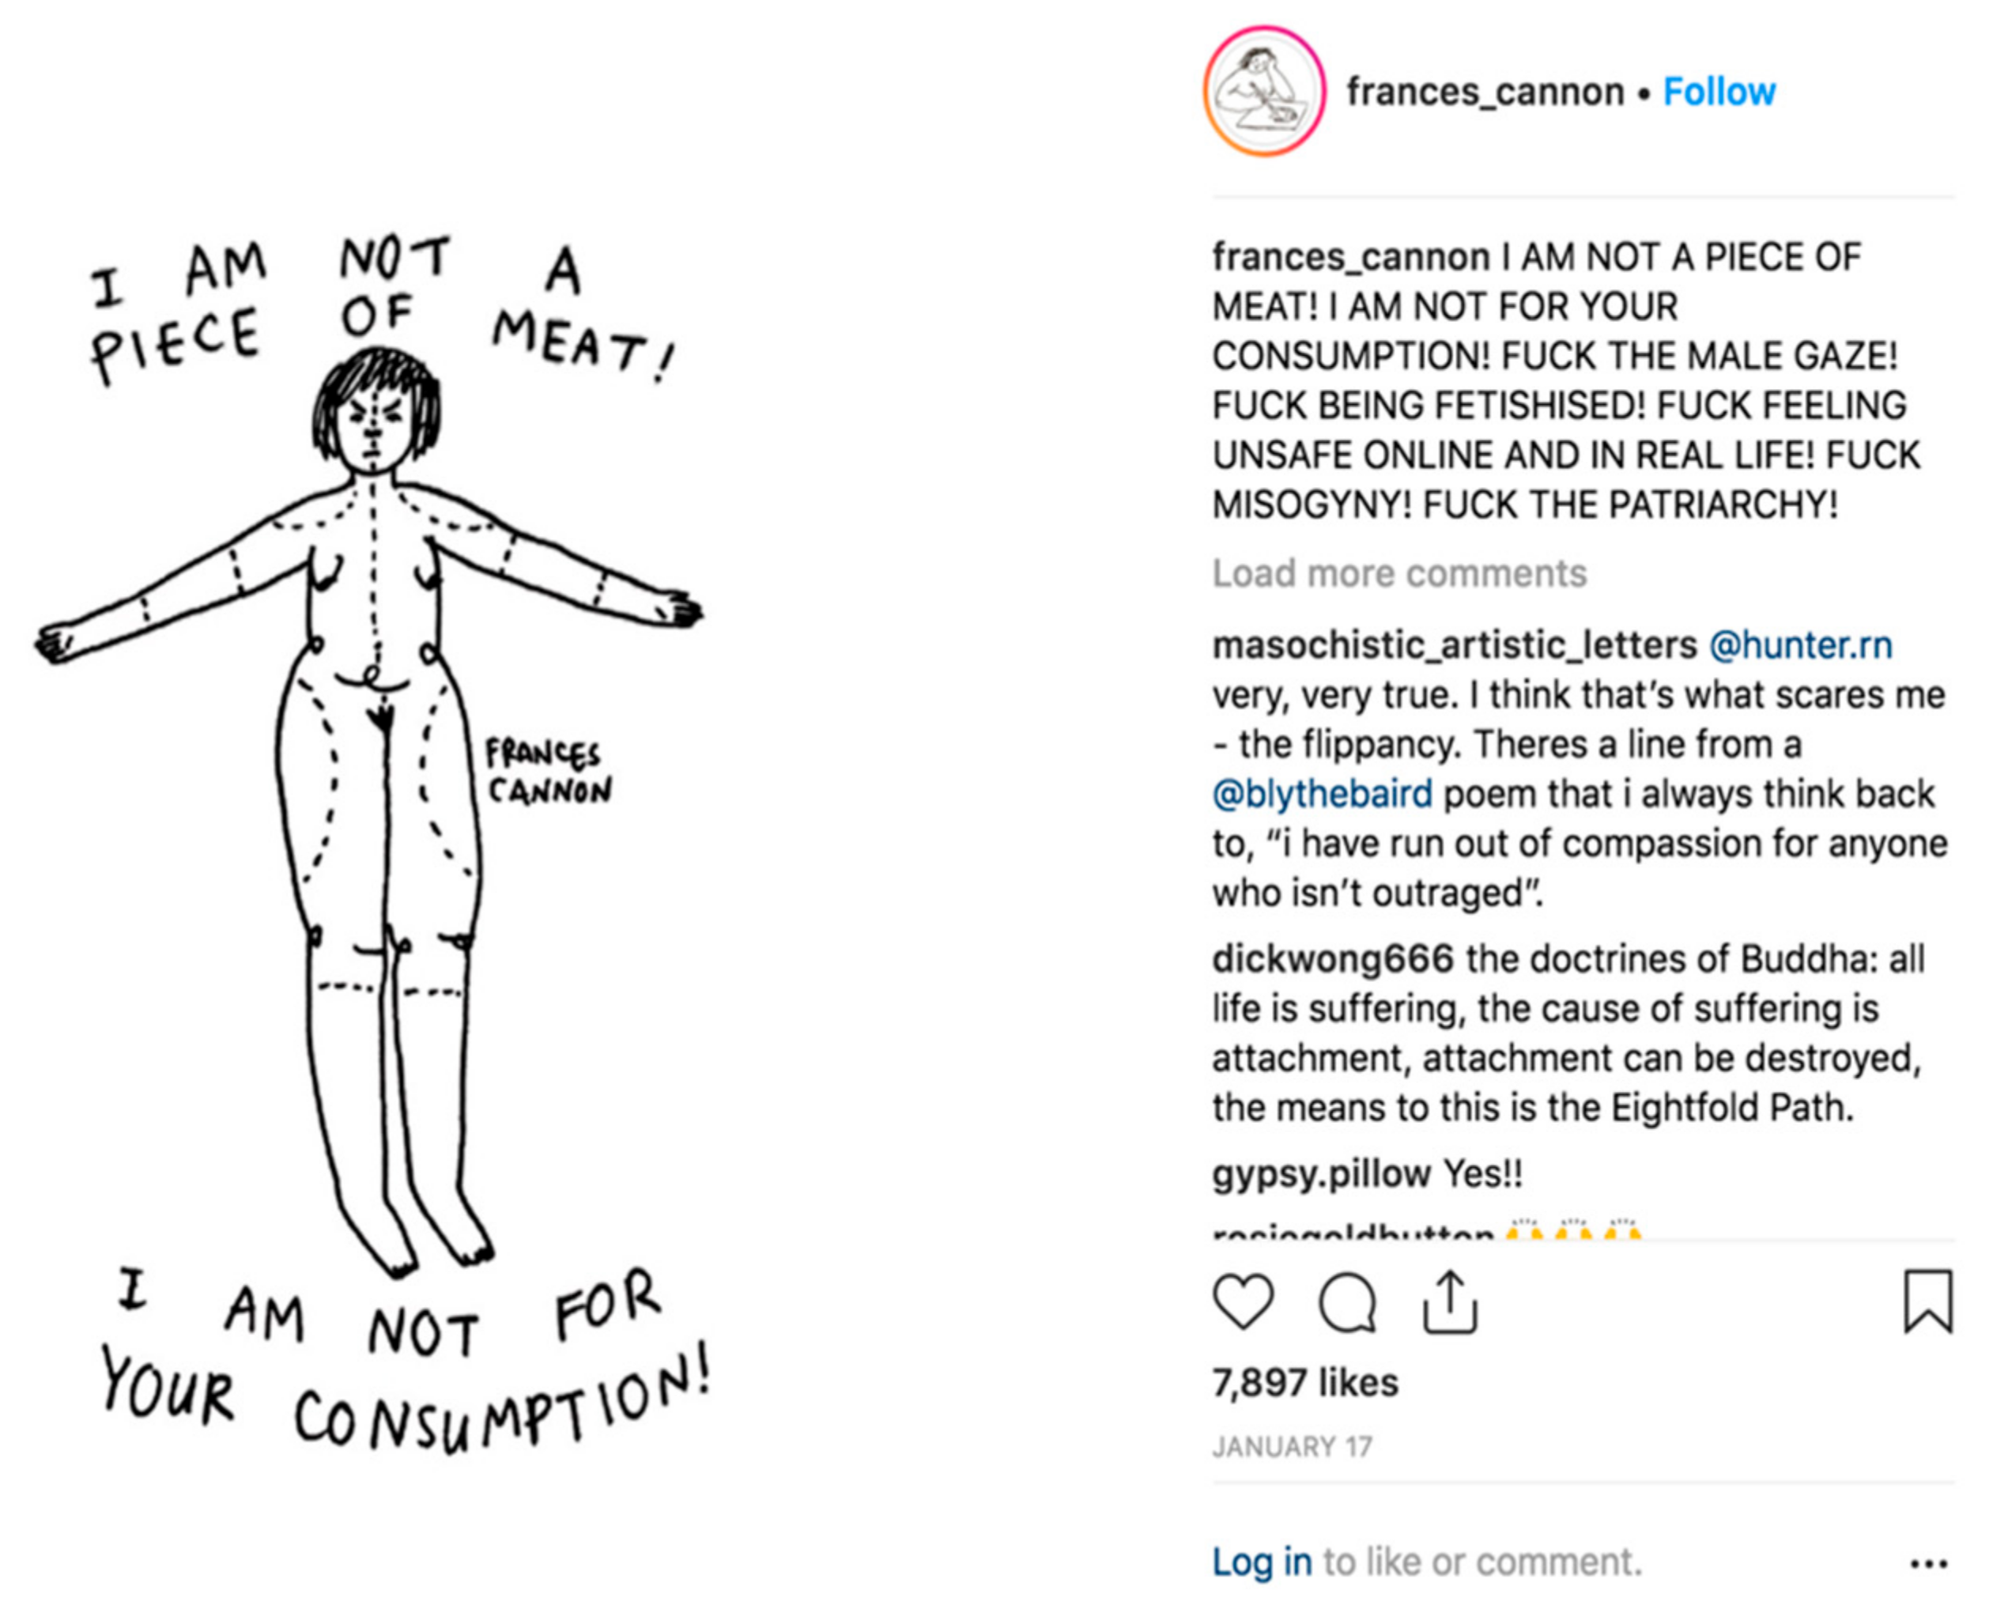
Task: Click frances_cannon username in the caption
Action: (x=1350, y=257)
